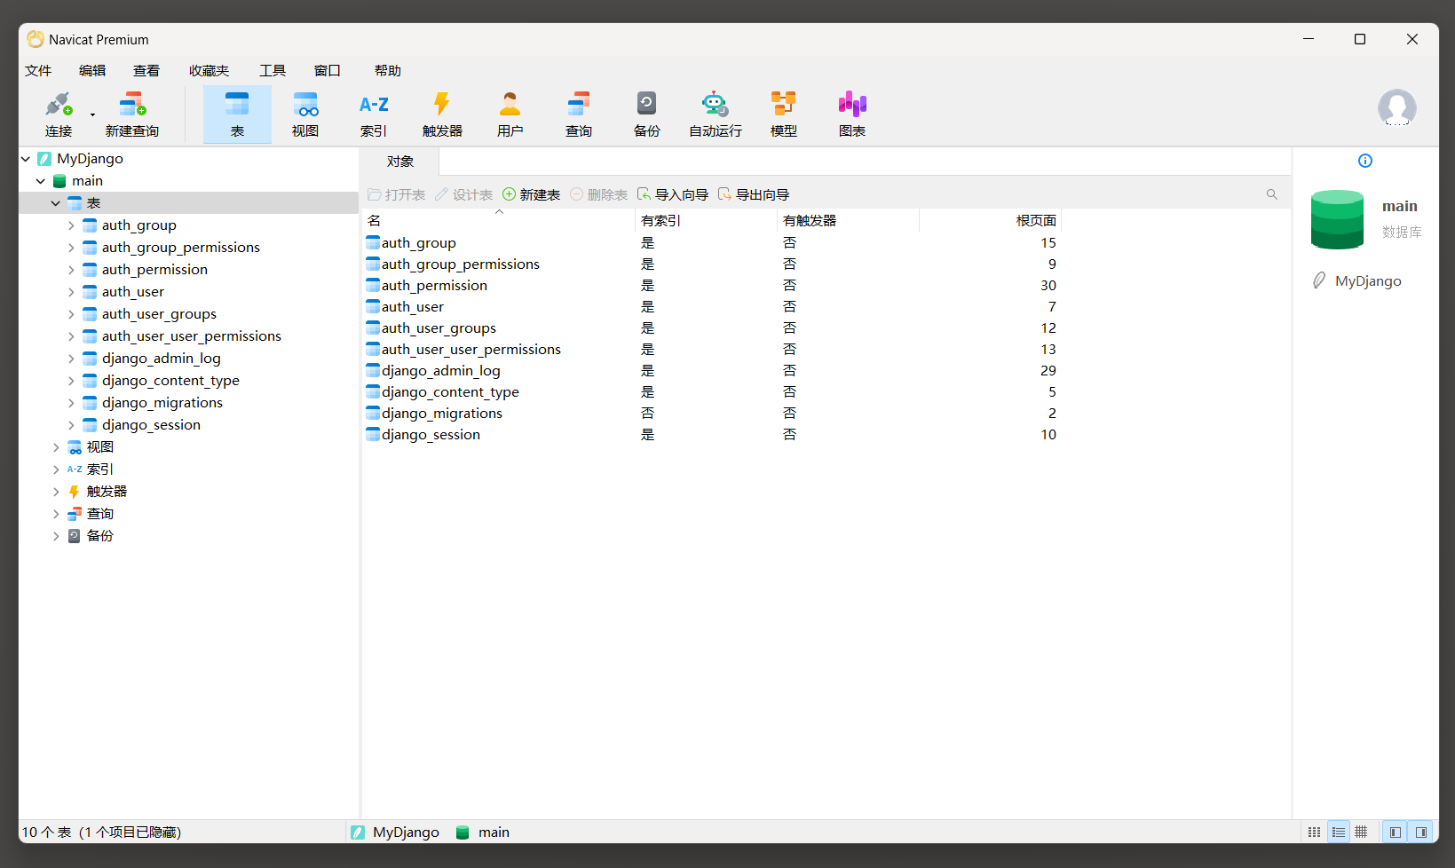Sort by the 名 (Name) column header

[x=498, y=220]
